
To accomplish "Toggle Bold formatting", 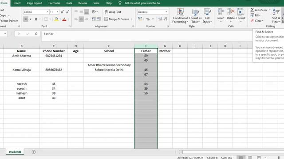I will click(x=26, y=19).
